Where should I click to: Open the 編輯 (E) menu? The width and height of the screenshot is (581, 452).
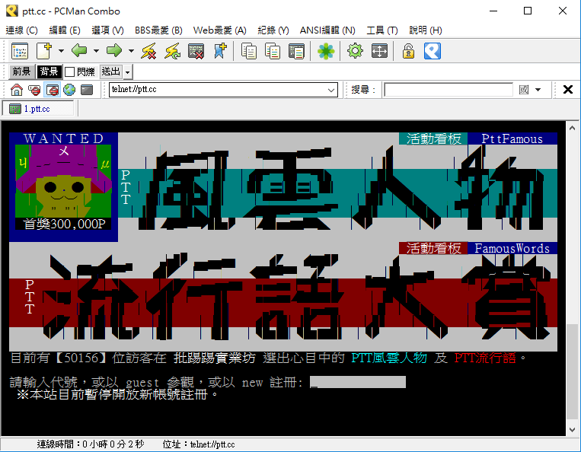pos(65,30)
